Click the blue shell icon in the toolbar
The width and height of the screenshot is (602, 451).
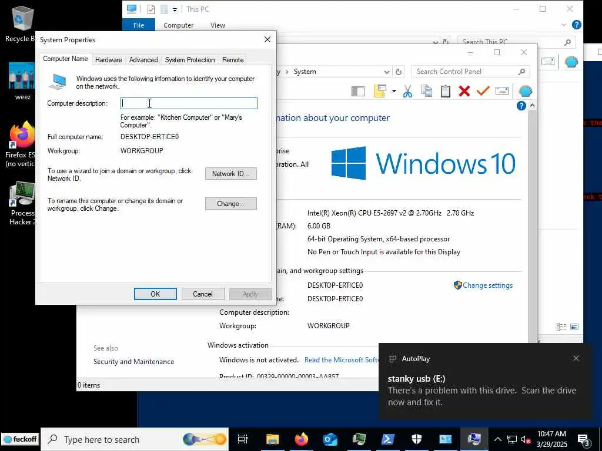[x=525, y=91]
